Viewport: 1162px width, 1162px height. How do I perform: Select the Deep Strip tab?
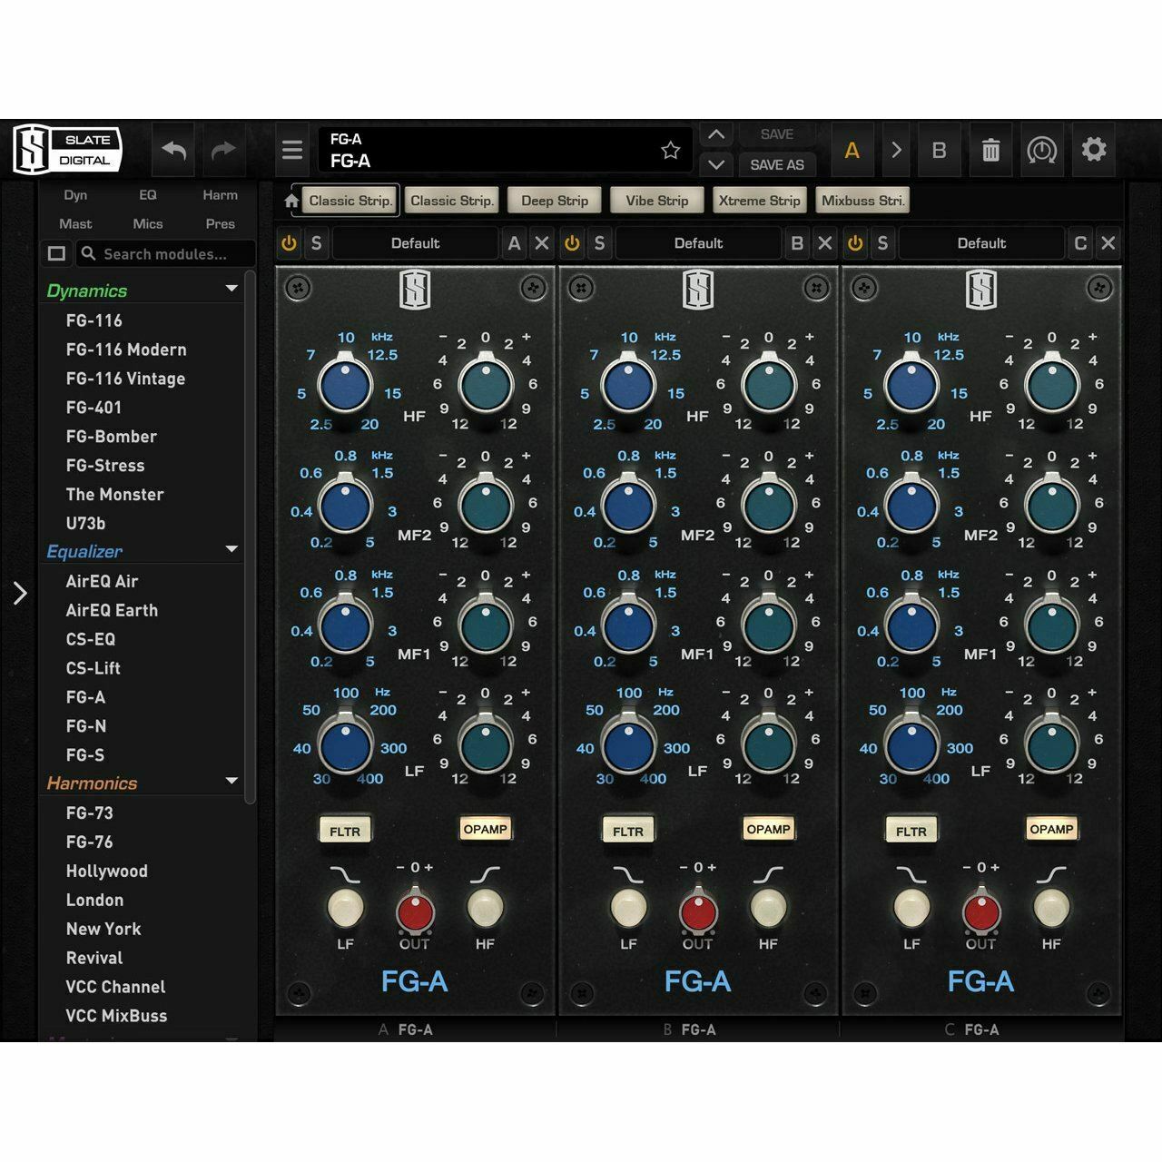555,201
